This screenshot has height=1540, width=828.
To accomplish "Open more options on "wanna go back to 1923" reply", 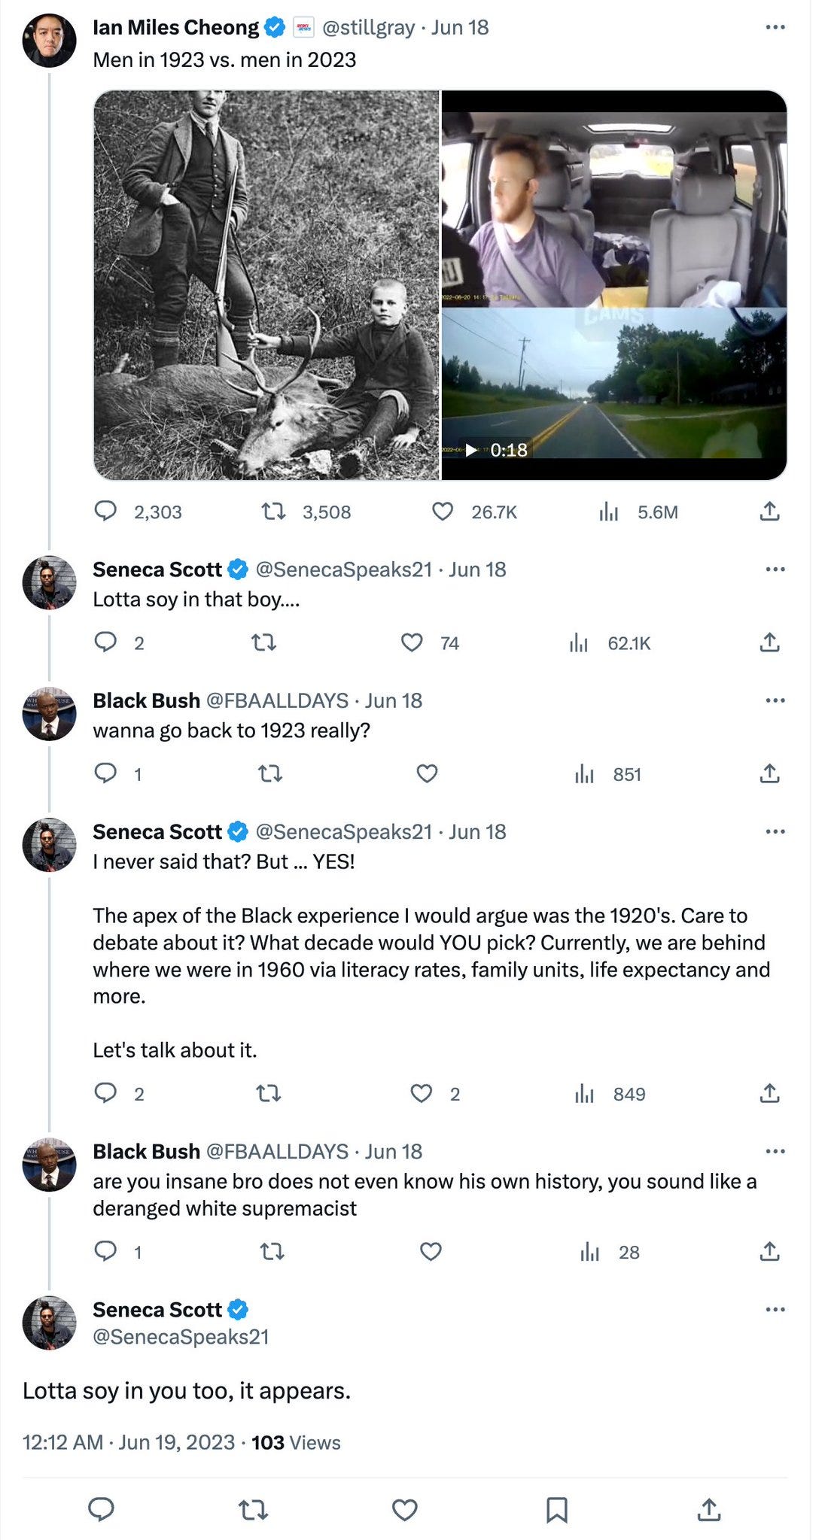I will coord(775,700).
